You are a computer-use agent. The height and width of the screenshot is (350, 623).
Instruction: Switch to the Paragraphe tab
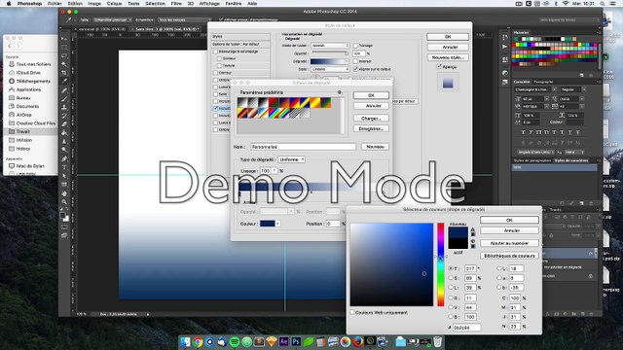543,82
